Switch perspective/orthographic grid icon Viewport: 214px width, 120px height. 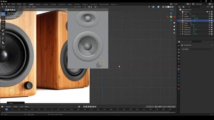[x=174, y=33]
